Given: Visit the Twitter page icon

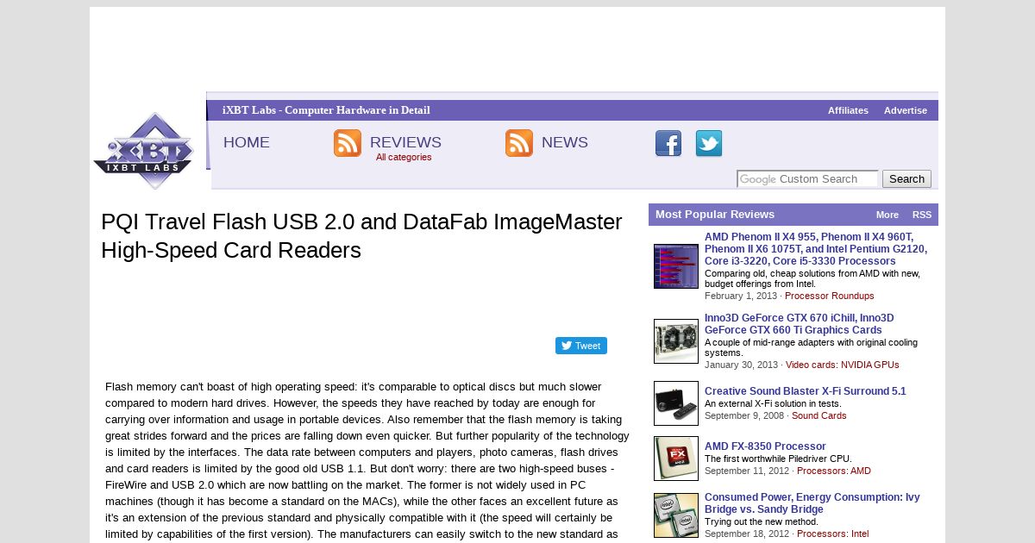Looking at the screenshot, I should [709, 144].
